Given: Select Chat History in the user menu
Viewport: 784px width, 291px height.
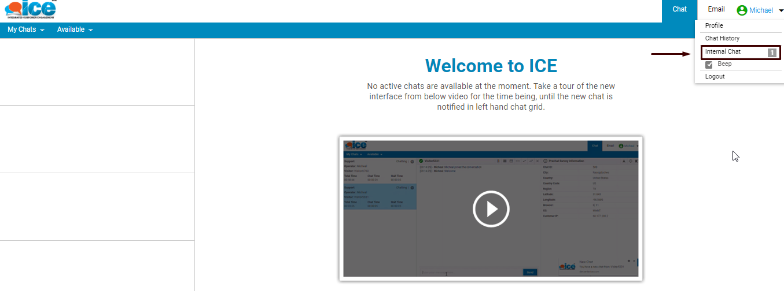Looking at the screenshot, I should point(722,39).
